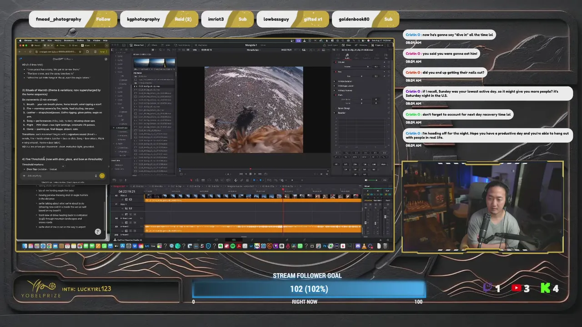This screenshot has width=582, height=327.
Task: Click the DIM button beside the volume slider
Action: pyautogui.click(x=385, y=180)
